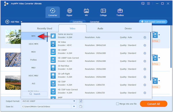Expand format dropdown arrow of second file

[x=159, y=58]
